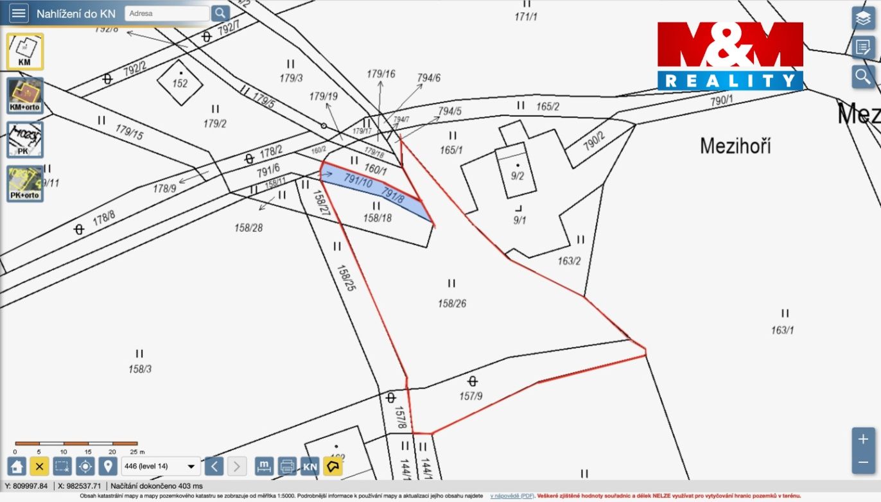Click parcel label 791/8
The width and height of the screenshot is (881, 502).
(x=392, y=194)
